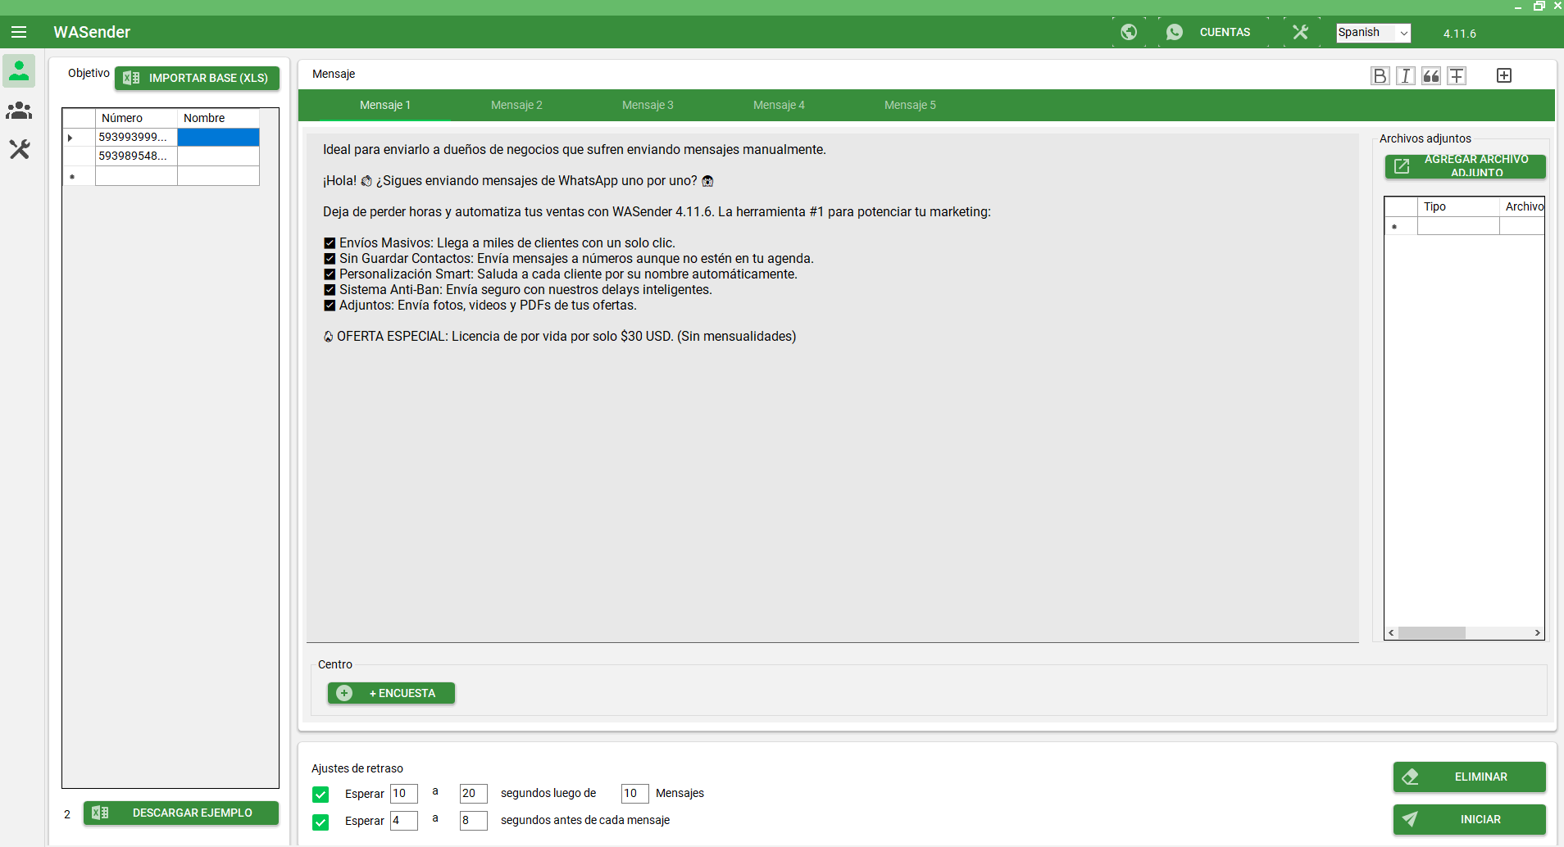Image resolution: width=1564 pixels, height=847 pixels.
Task: Insert a quote block into the message
Action: 1431,75
